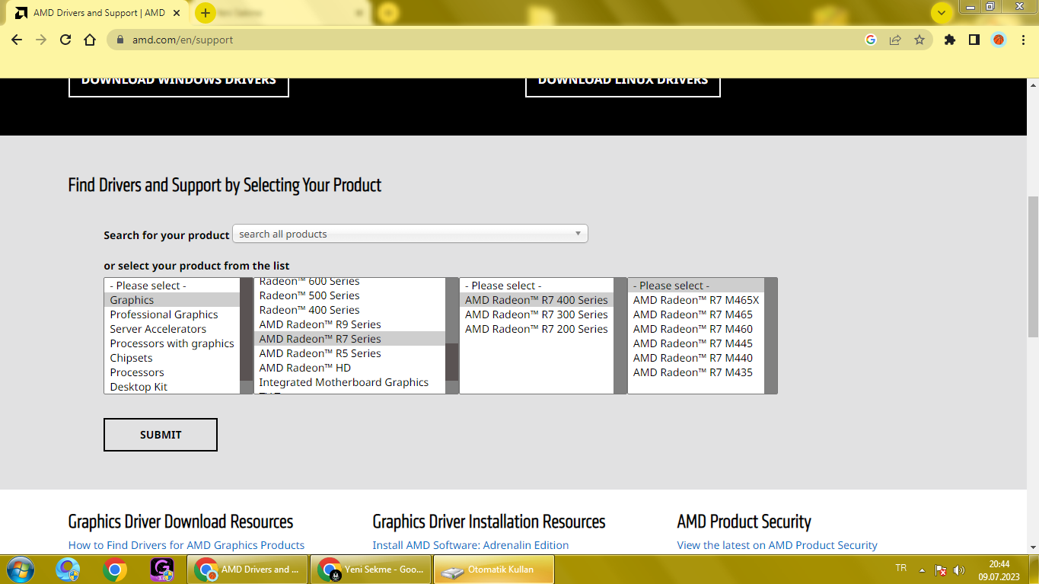Viewport: 1039px width, 584px height.
Task: Select AMD Radeon R7 200 Series
Action: click(537, 329)
